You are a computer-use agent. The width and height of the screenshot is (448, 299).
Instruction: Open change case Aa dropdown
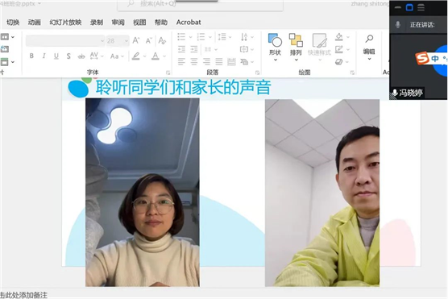117,56
